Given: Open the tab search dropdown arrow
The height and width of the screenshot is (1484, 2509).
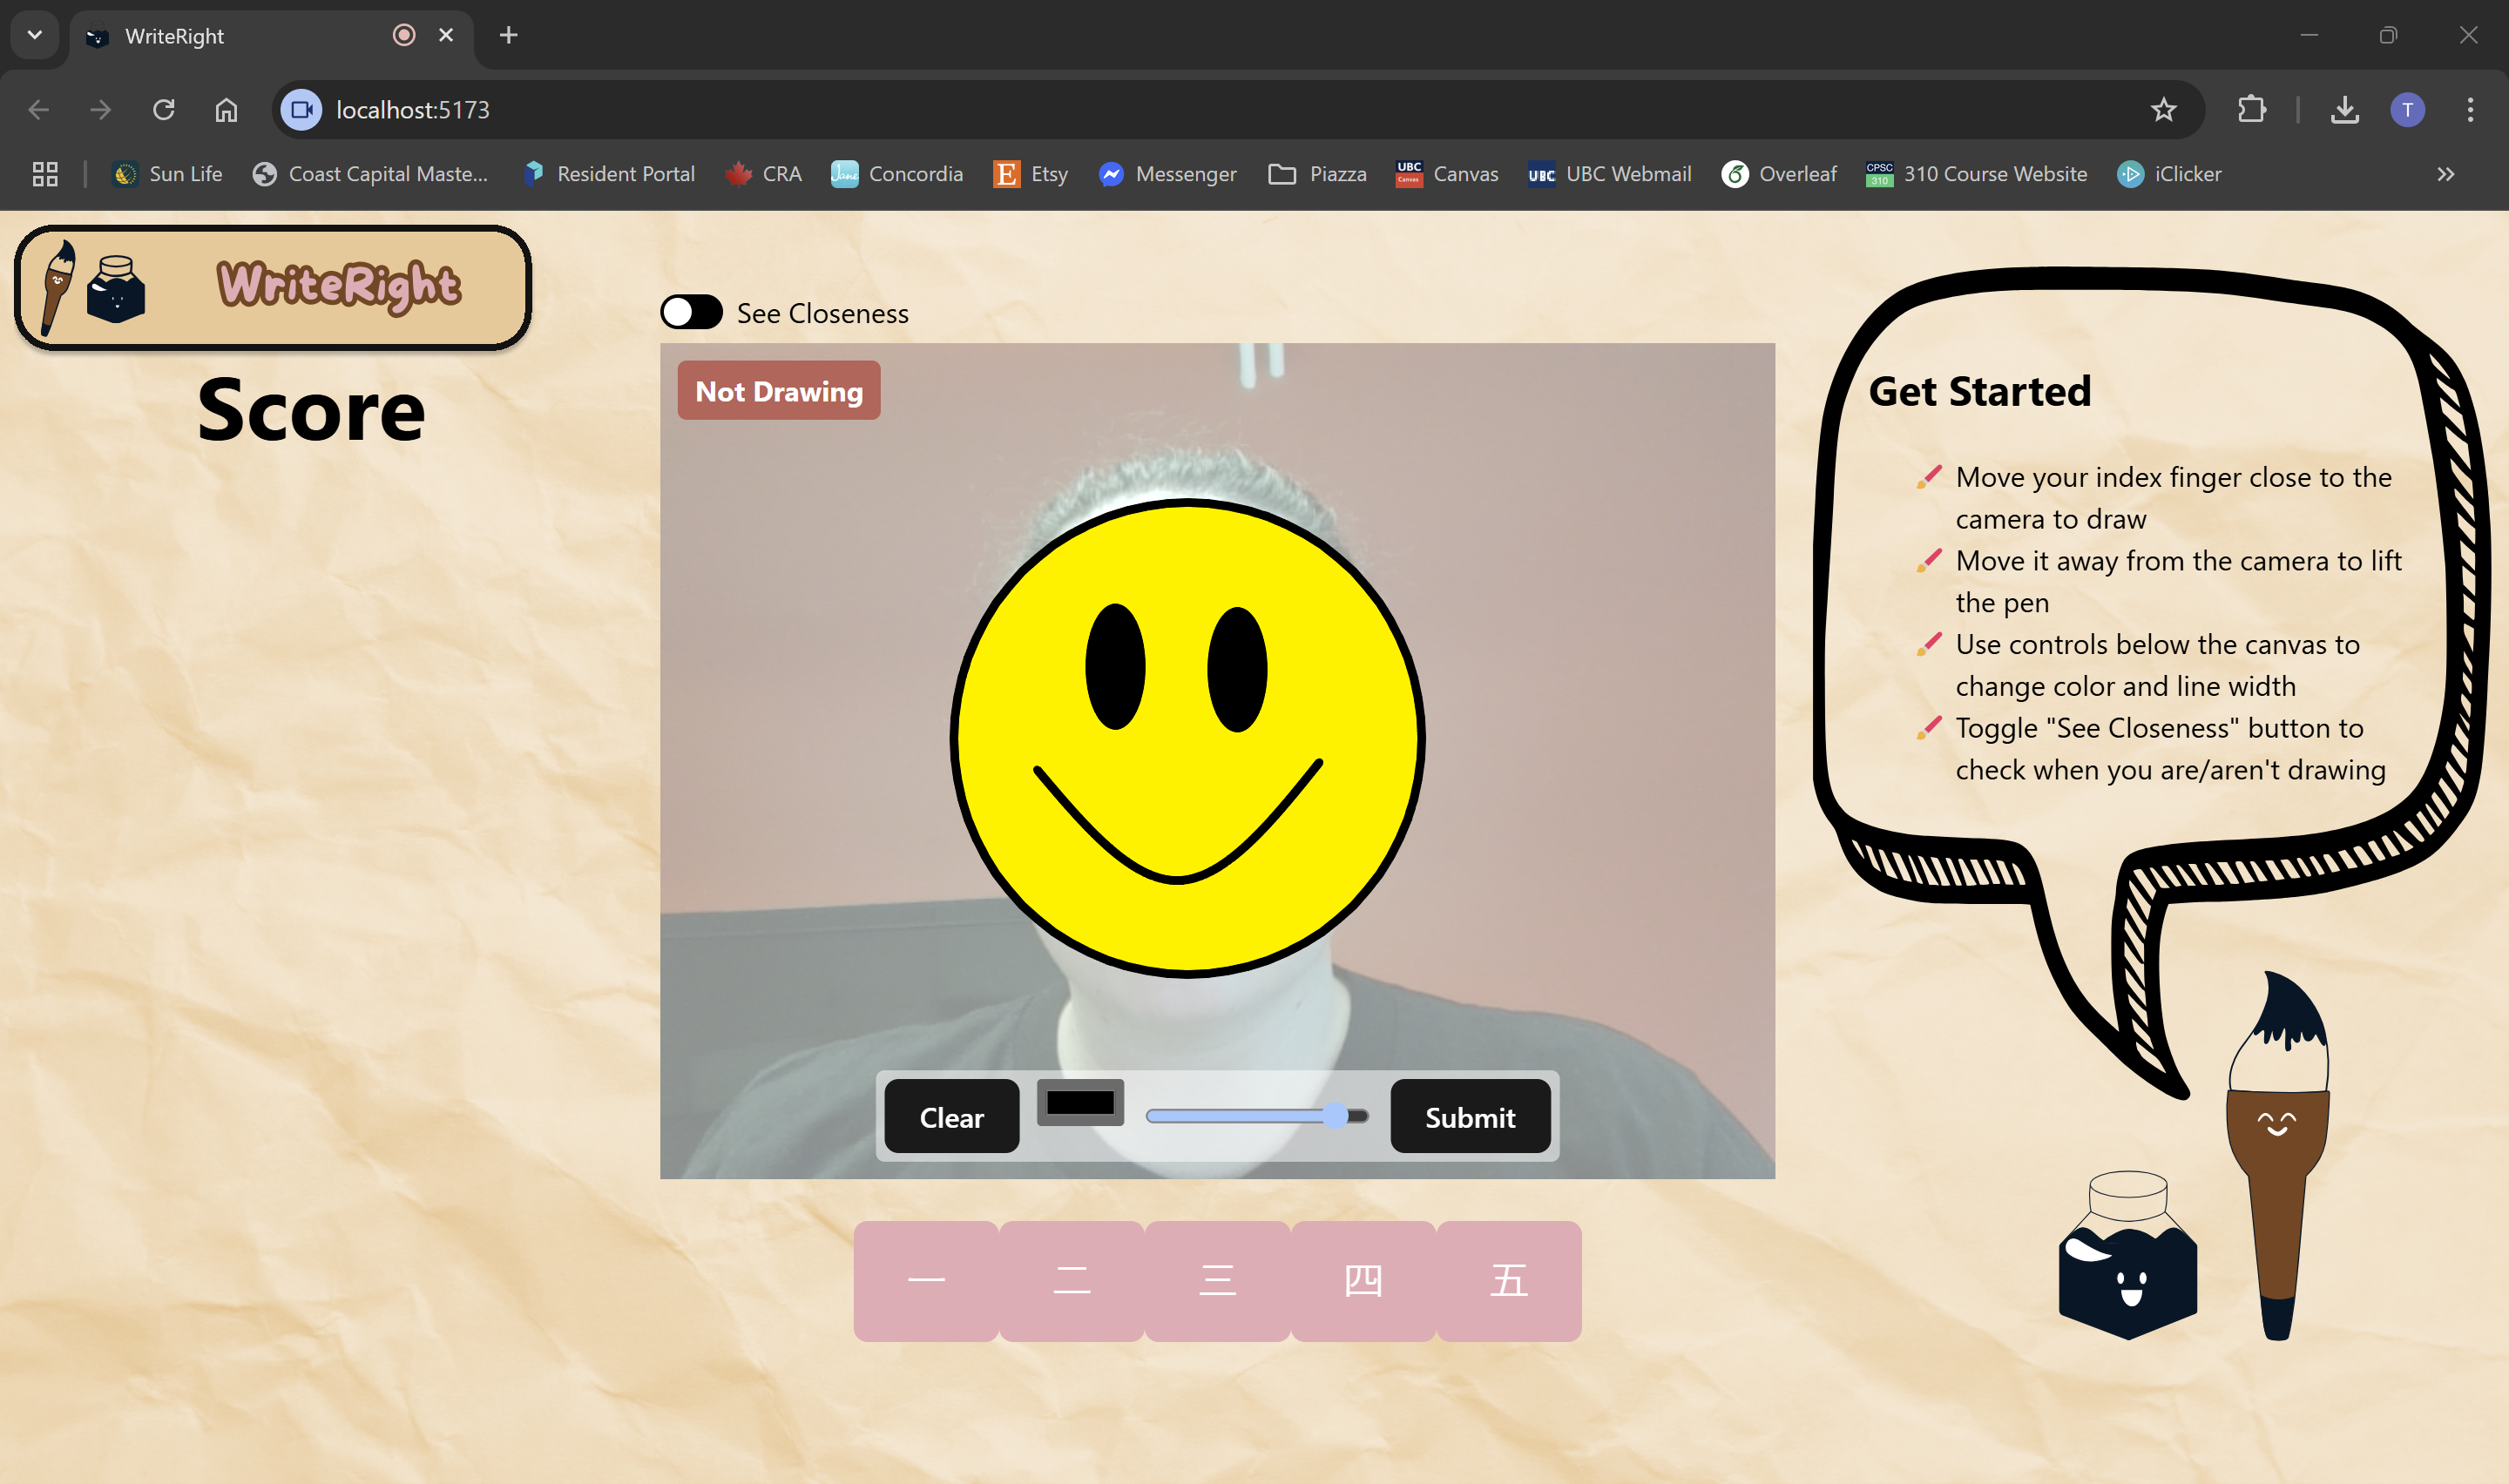Looking at the screenshot, I should tap(35, 35).
